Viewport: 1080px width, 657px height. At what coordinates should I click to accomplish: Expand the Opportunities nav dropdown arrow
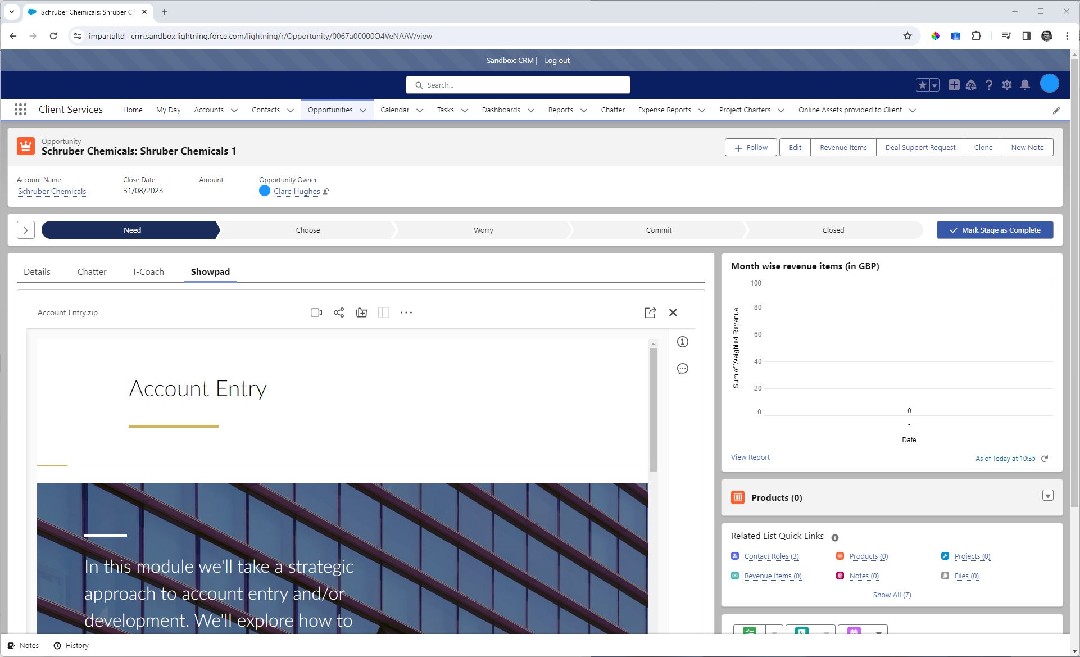pyautogui.click(x=363, y=110)
